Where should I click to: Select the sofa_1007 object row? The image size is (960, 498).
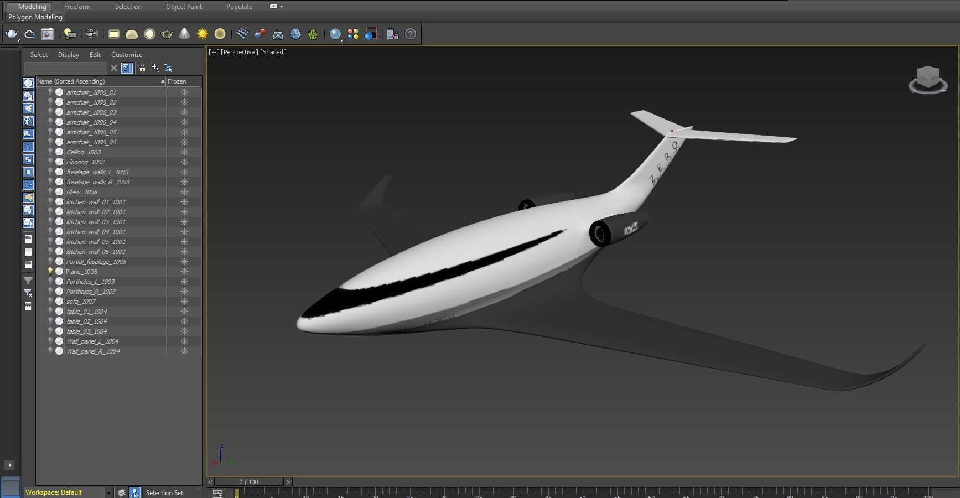tap(118, 301)
